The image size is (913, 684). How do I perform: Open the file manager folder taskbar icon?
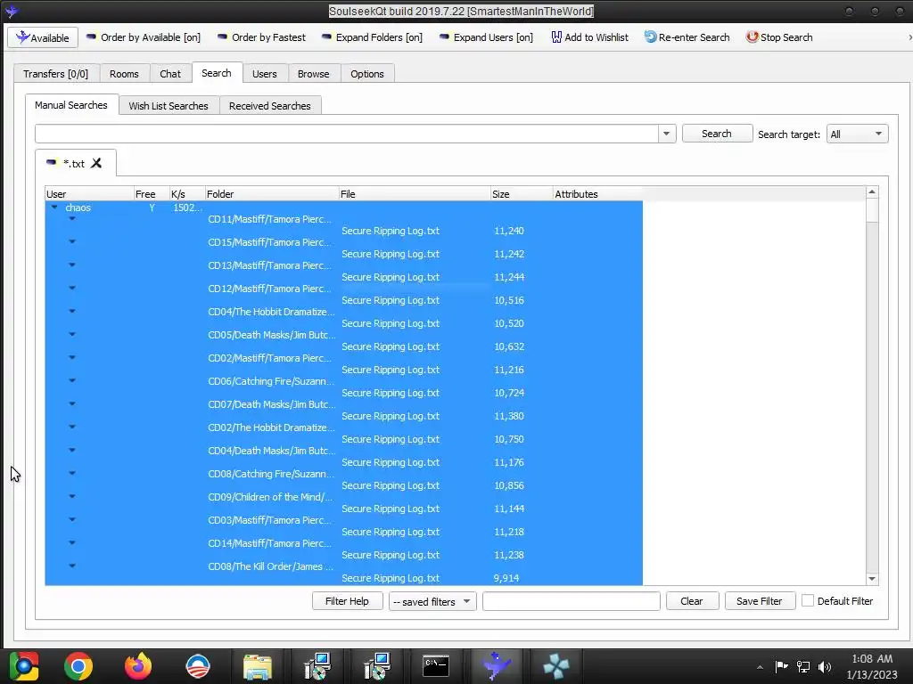click(x=258, y=666)
